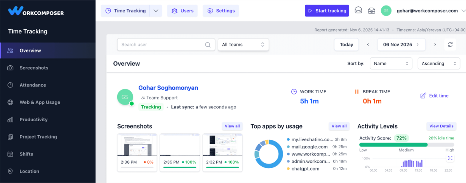Click the GS user avatar in the card
466x183 pixels.
(x=125, y=97)
